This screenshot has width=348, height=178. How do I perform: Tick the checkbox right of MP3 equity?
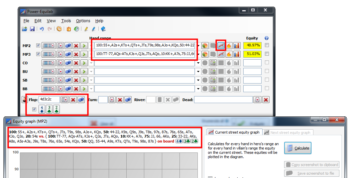pyautogui.click(x=267, y=54)
